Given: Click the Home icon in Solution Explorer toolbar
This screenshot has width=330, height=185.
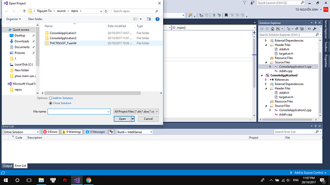Looking at the screenshot, I should [x=272, y=29].
